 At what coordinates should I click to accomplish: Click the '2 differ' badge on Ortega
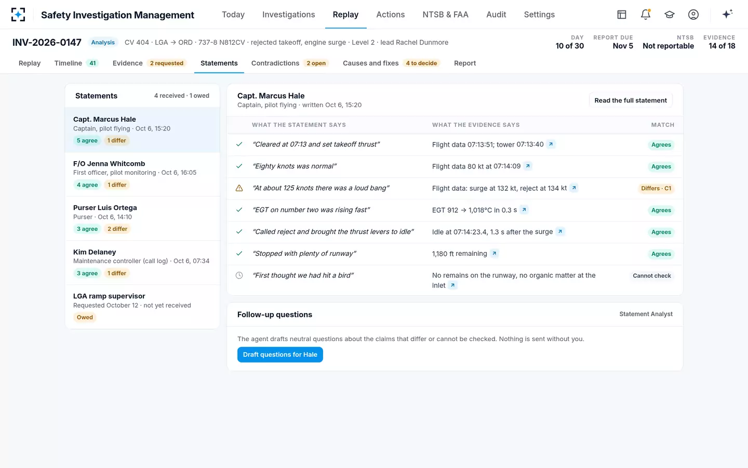(x=117, y=229)
